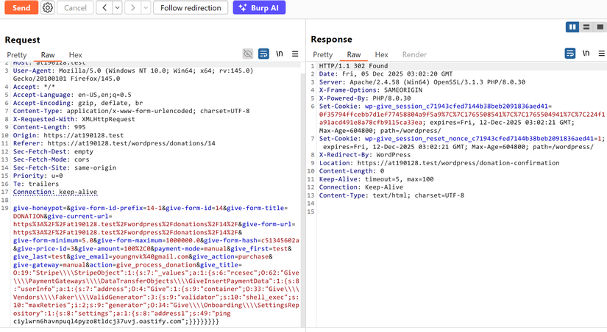Click the give-honeypot parameter in request body
The width and height of the screenshot is (607, 332).
(38, 208)
